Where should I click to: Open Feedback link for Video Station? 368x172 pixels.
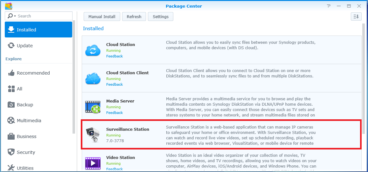tap(115, 169)
